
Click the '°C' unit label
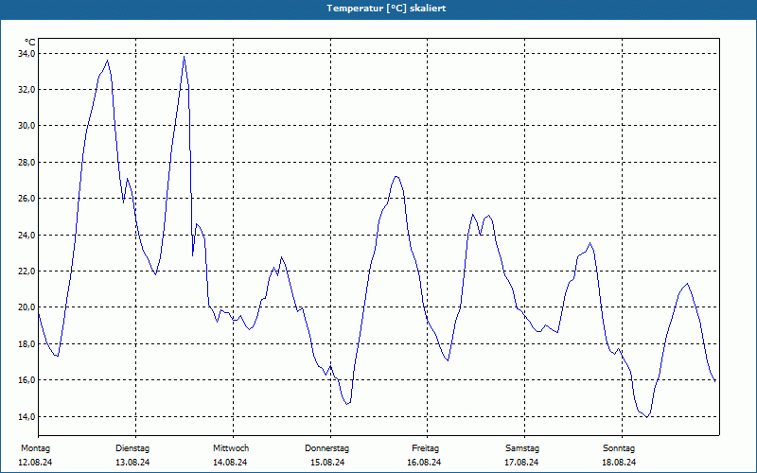(x=30, y=43)
